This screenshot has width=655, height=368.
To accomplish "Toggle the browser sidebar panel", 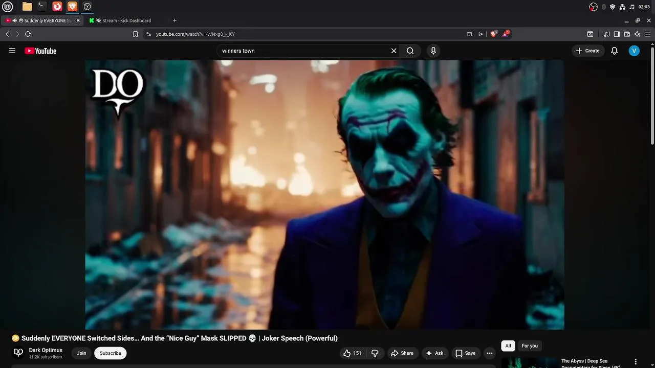I will (x=617, y=34).
